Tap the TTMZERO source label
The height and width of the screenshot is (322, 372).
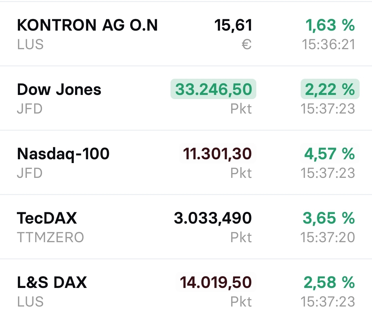[50, 237]
